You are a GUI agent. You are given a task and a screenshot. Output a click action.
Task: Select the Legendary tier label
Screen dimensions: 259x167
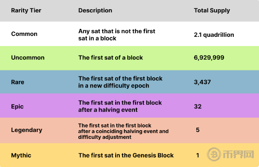27,130
